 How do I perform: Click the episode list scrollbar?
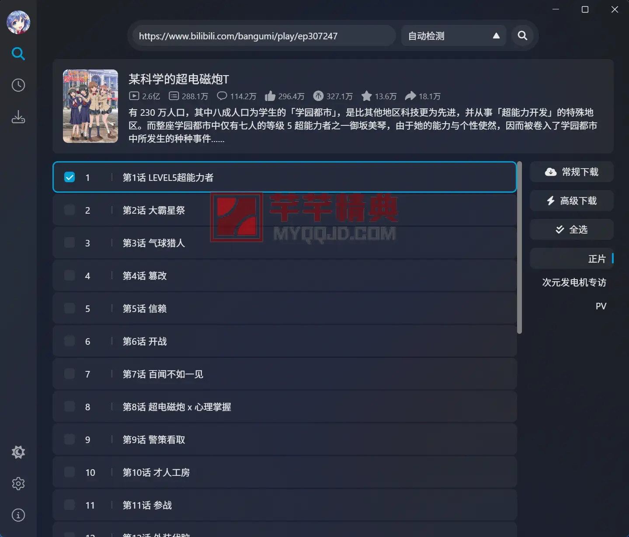(x=519, y=248)
